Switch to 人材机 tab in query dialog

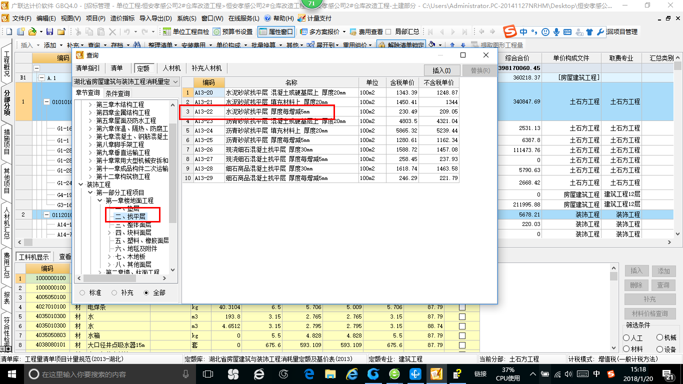coord(172,68)
